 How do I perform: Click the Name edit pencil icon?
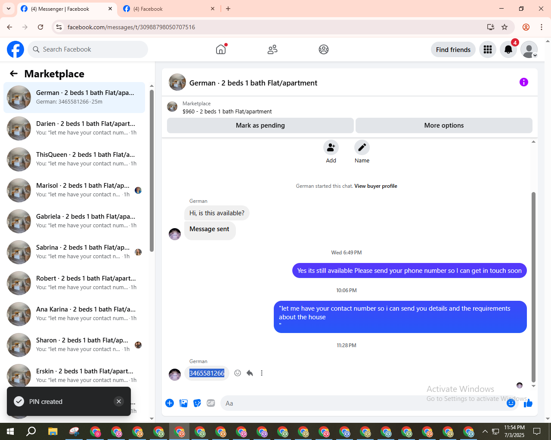click(x=362, y=147)
